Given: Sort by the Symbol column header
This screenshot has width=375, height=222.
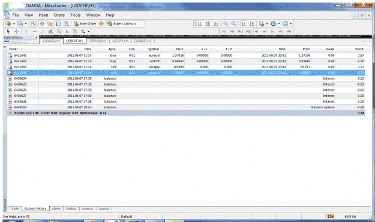Looking at the screenshot, I should [148, 49].
